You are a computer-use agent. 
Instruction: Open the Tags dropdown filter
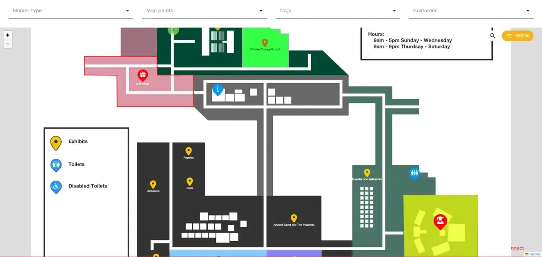[x=337, y=10]
